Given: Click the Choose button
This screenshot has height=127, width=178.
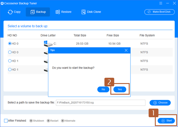Looking at the screenshot, I should (x=160, y=103).
